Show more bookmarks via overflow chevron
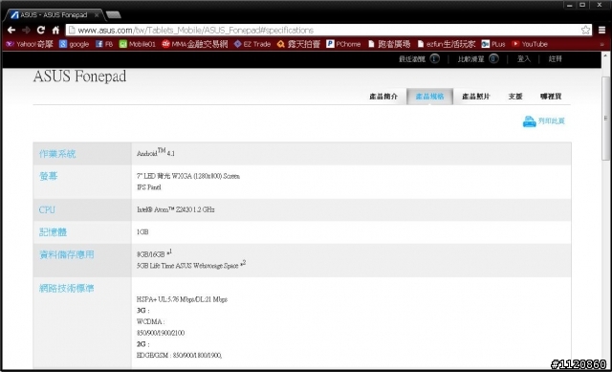The height and width of the screenshot is (372, 612). pyautogui.click(x=601, y=44)
